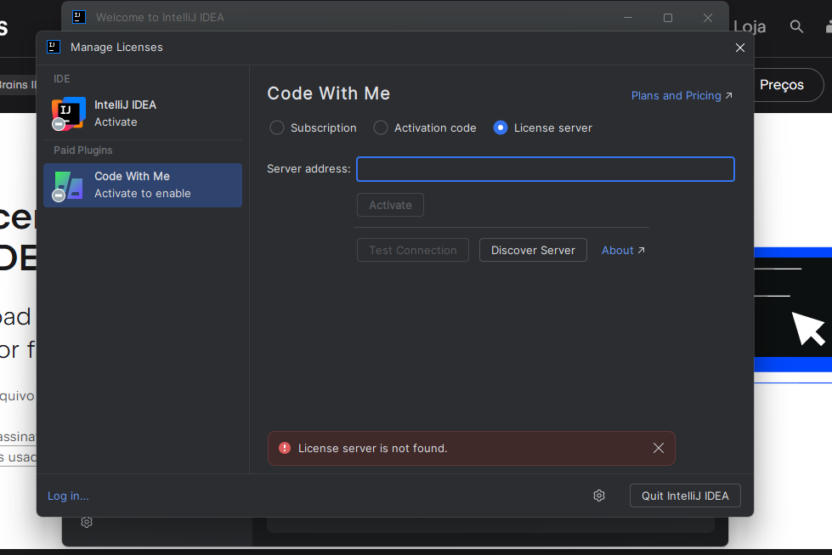Screen dimensions: 832x555
Task: Close the Welcome to IntelliJ IDEA window
Action: (708, 18)
